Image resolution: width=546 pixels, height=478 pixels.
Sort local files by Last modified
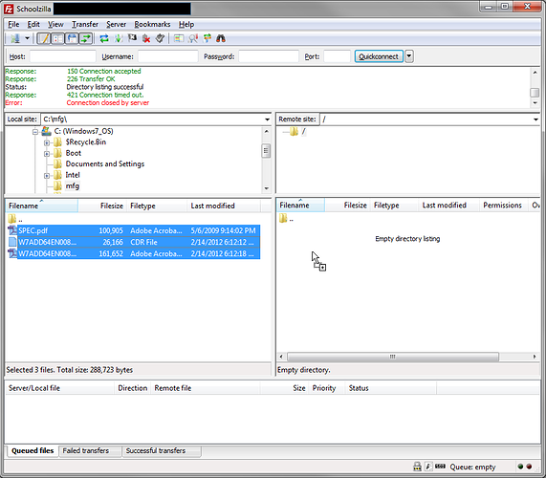224,206
